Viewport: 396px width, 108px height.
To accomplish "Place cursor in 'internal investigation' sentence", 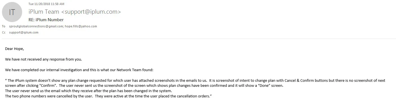I will coord(79,70).
